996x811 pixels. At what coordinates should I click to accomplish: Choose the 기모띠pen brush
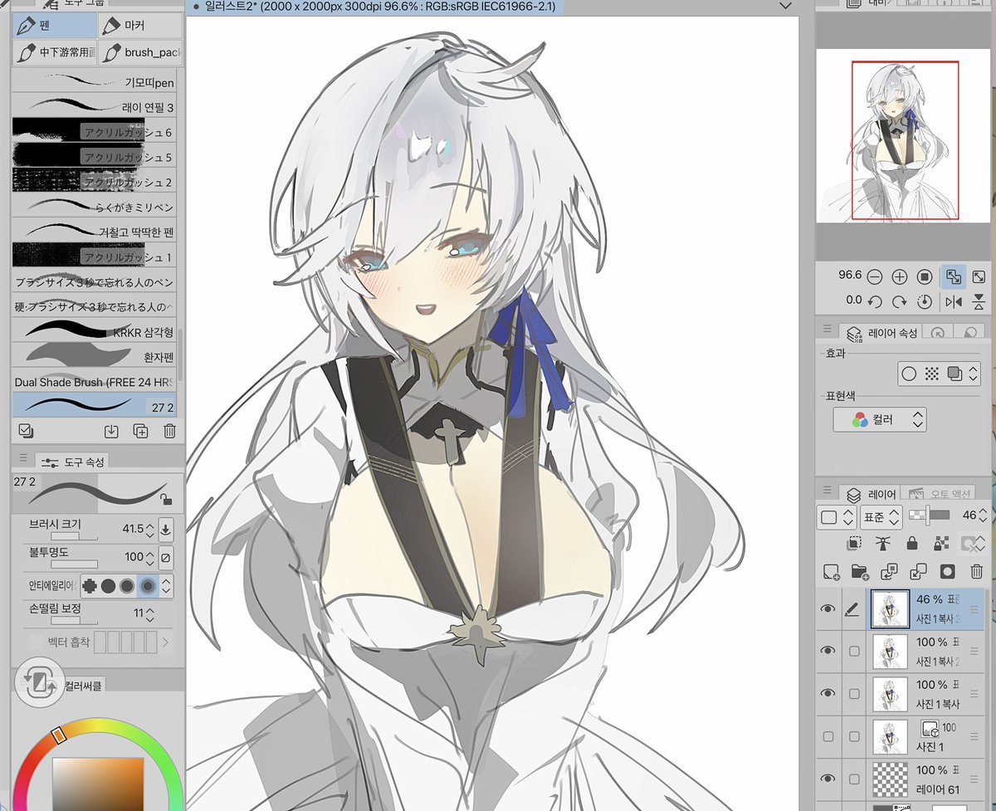95,81
